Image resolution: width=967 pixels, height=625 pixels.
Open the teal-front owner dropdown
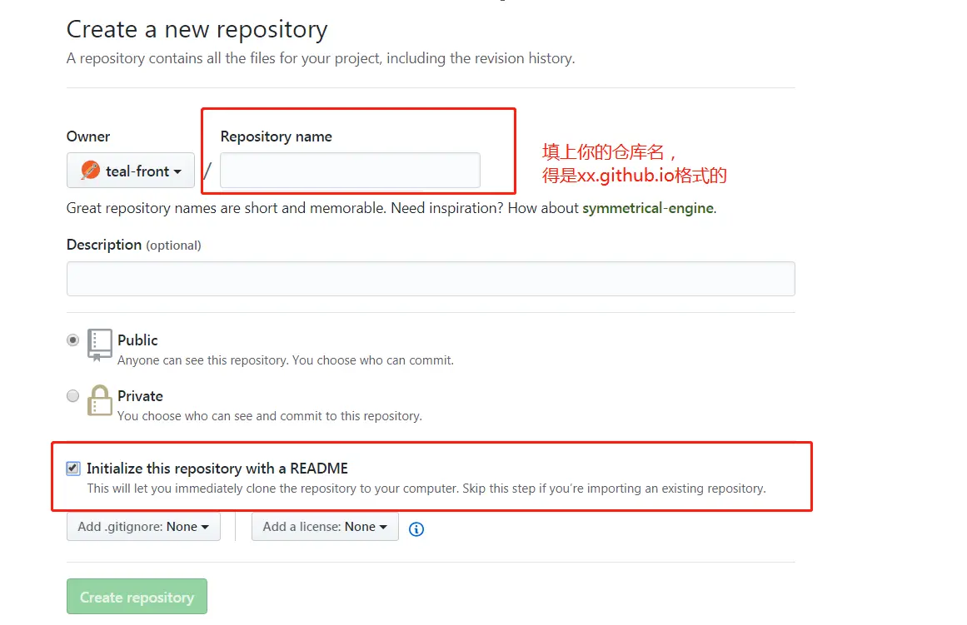click(x=131, y=171)
